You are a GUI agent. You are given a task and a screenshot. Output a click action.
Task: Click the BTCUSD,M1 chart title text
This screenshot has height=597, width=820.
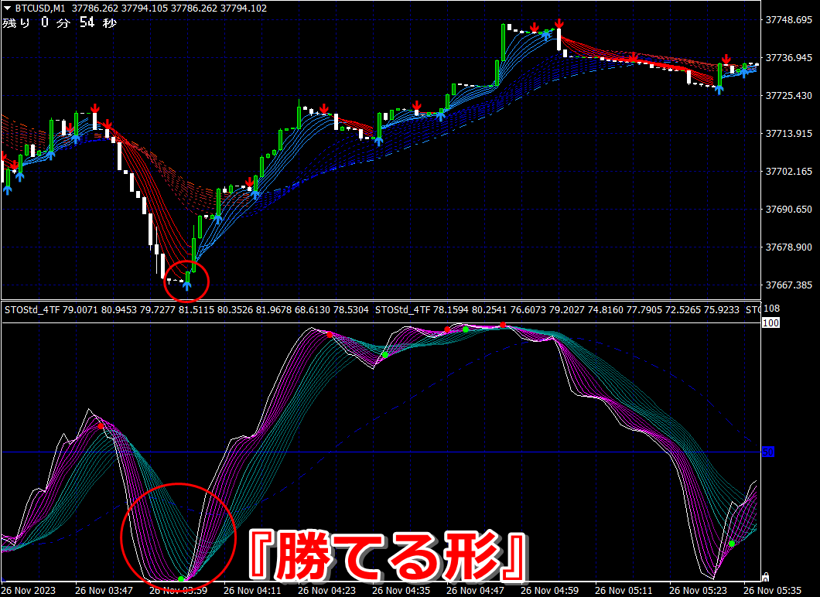(x=40, y=9)
